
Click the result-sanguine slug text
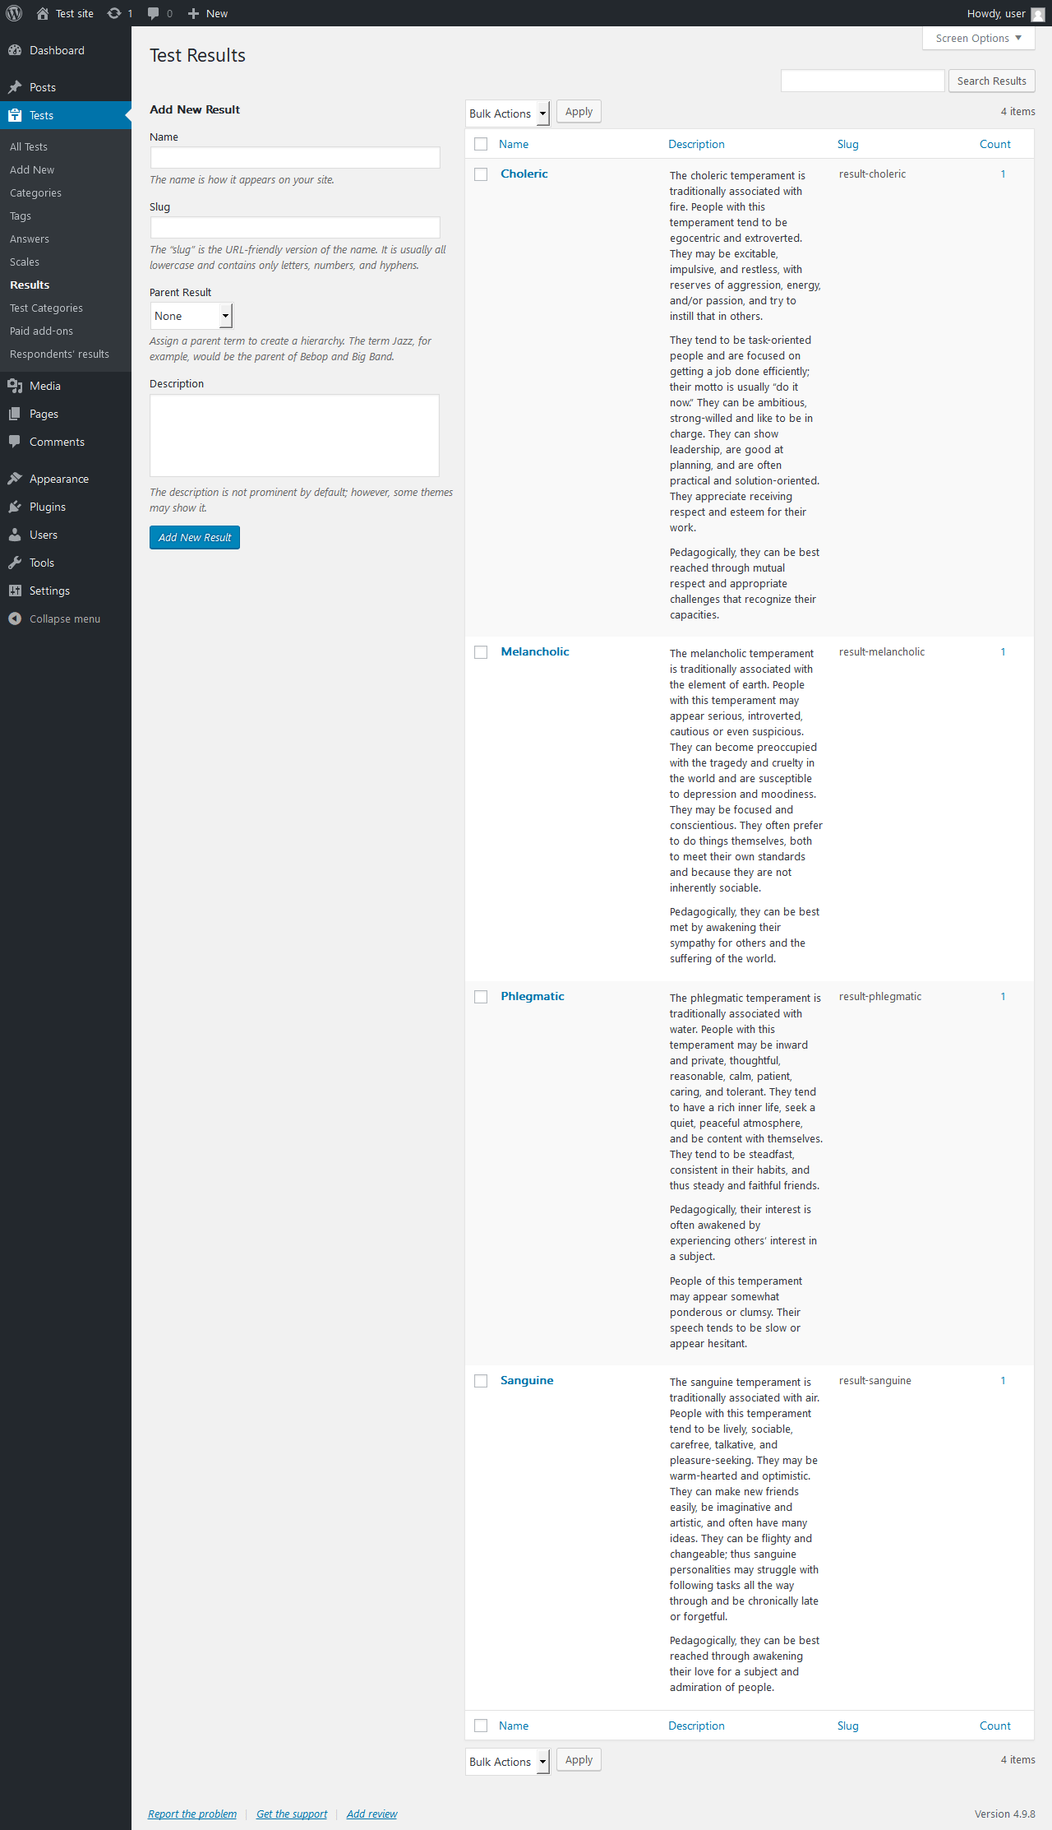click(x=874, y=1380)
